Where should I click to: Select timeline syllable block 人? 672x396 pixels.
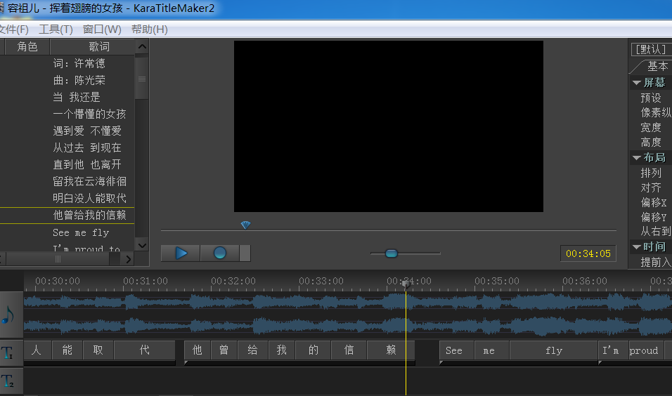37,350
